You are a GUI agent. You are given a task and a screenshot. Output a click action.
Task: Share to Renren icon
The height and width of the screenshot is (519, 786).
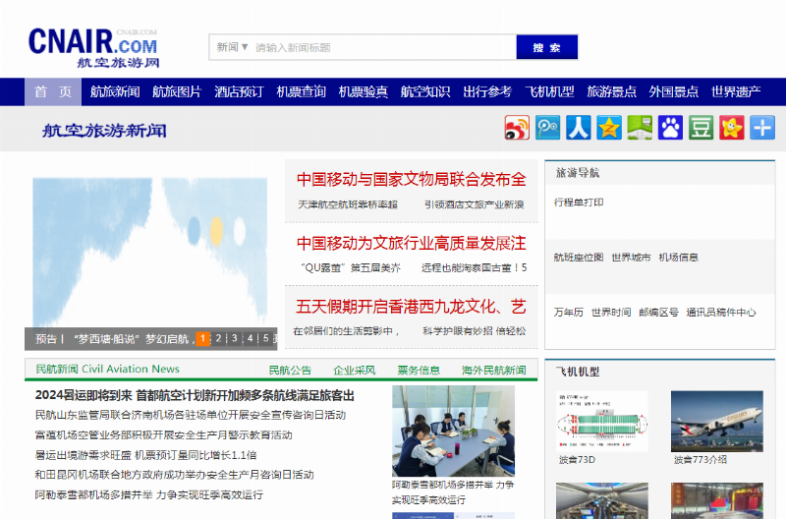coord(578,128)
